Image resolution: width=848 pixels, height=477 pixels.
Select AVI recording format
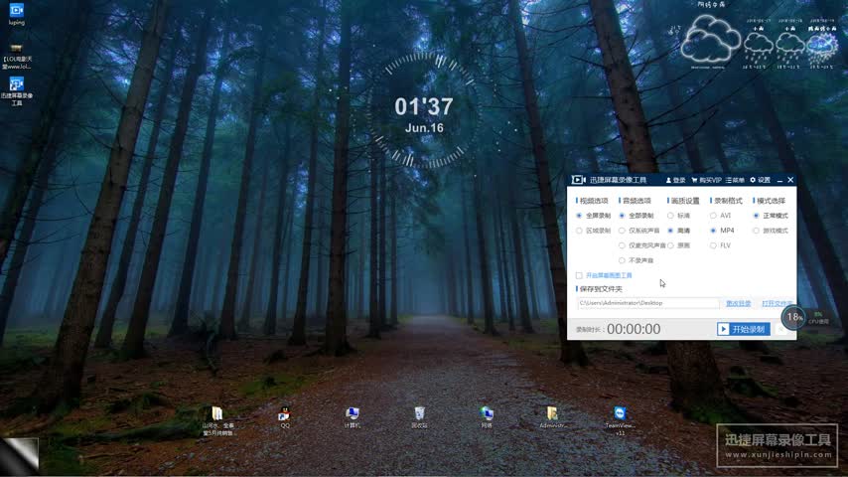coord(720,216)
